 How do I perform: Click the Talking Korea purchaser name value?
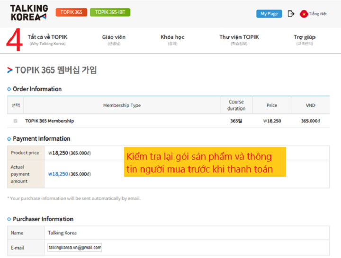(62, 233)
